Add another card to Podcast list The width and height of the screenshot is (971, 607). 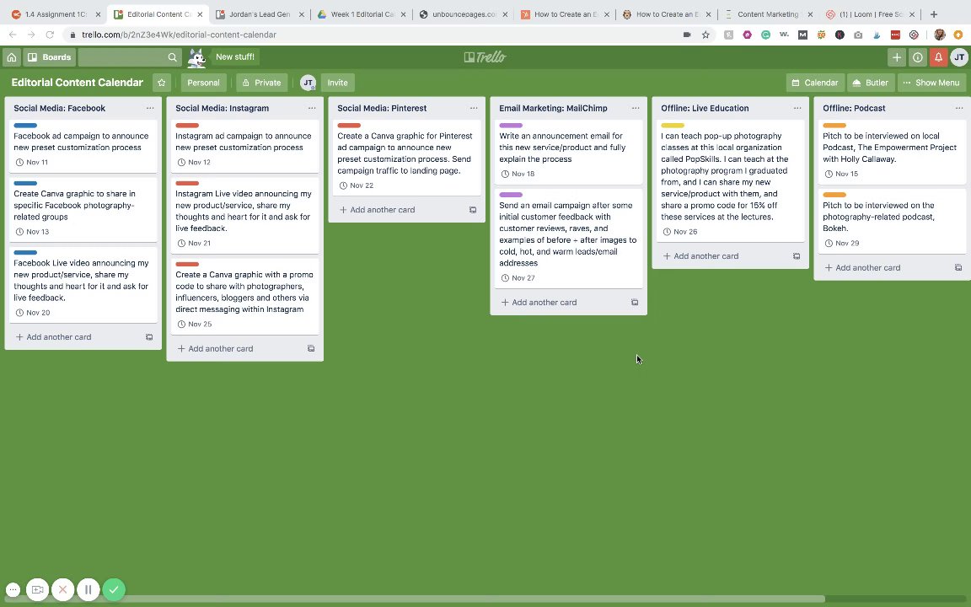(862, 267)
